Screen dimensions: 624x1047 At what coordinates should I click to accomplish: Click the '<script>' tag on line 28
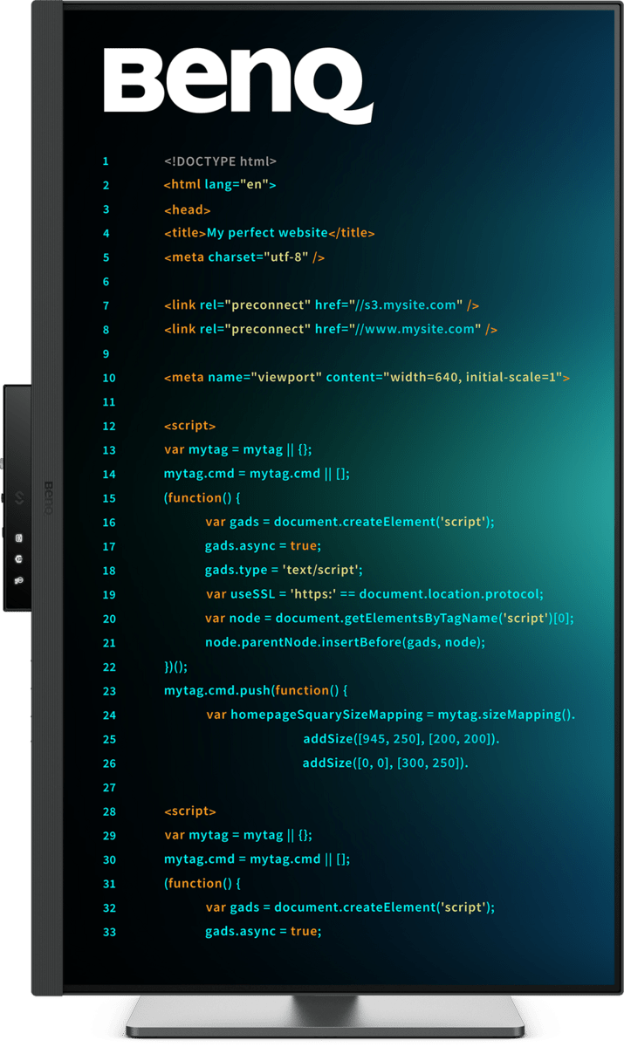pos(189,811)
